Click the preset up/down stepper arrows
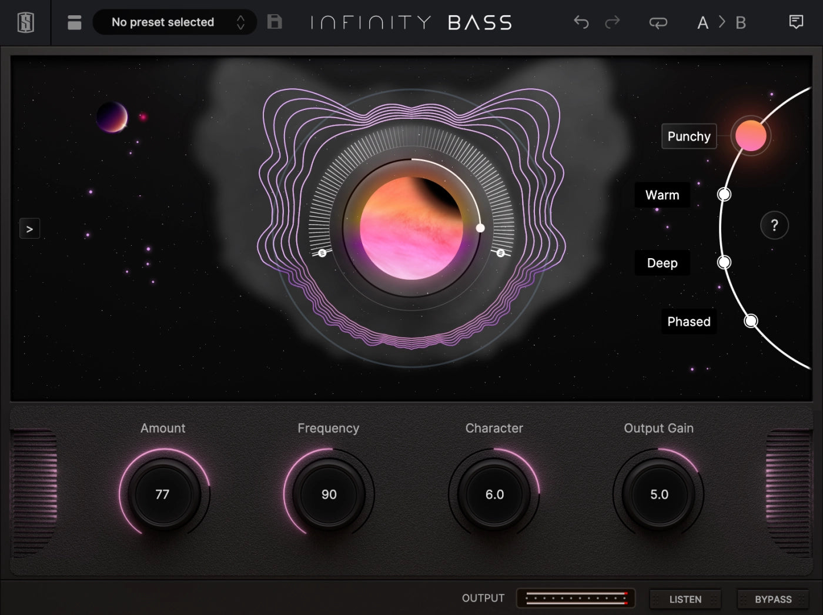Screen dimensions: 823x615 240,22
